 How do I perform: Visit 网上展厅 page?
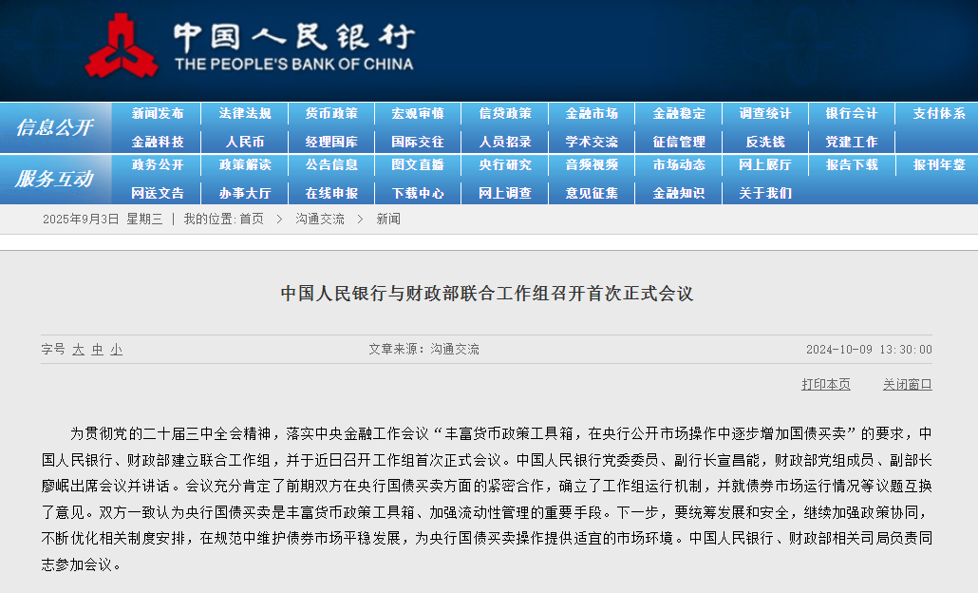coord(765,164)
